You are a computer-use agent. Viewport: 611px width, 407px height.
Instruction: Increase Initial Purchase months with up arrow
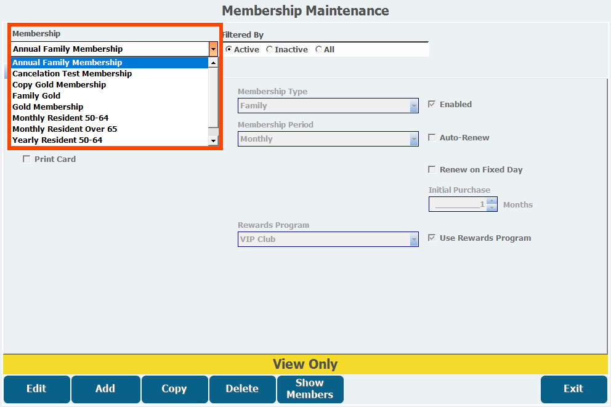[x=492, y=201]
